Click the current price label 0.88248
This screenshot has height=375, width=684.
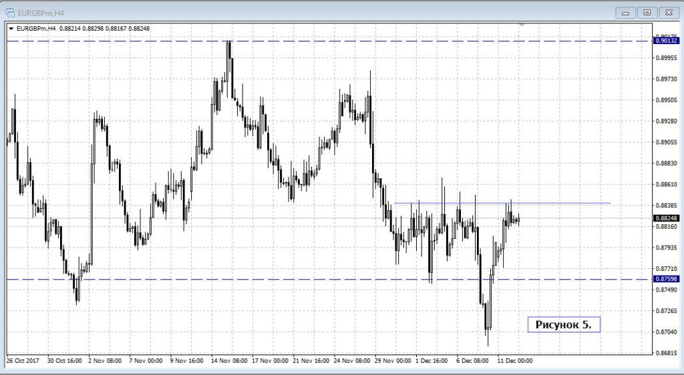667,218
